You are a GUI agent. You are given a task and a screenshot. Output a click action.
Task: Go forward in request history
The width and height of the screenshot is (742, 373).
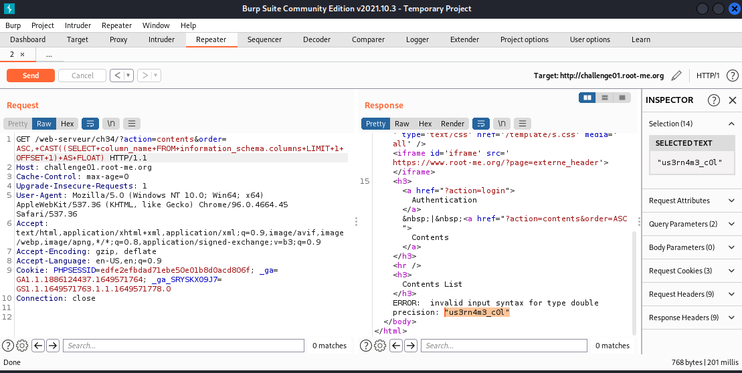point(145,75)
